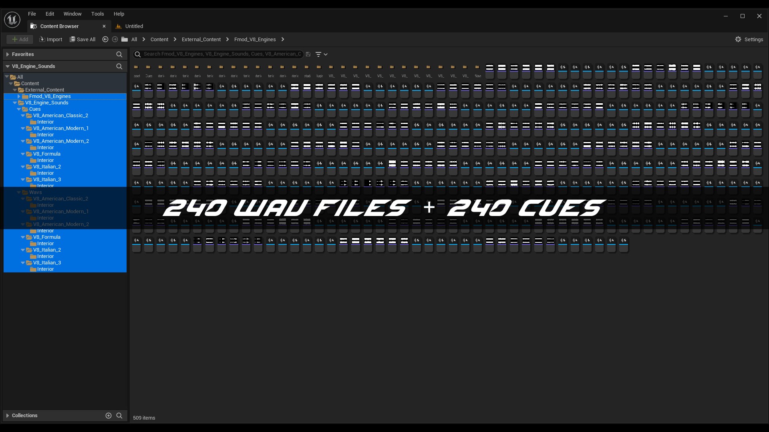Screen dimensions: 769x432
Task: Click the add collection plus icon
Action: coord(108,416)
